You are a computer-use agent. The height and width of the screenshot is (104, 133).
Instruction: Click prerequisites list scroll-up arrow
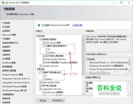129,59
